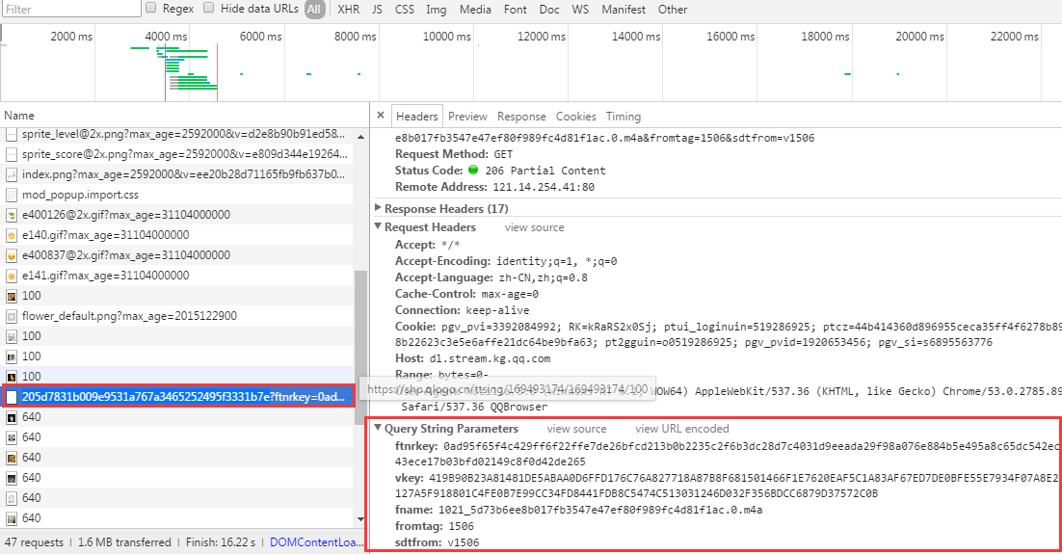Select e141.gif request row

177,276
